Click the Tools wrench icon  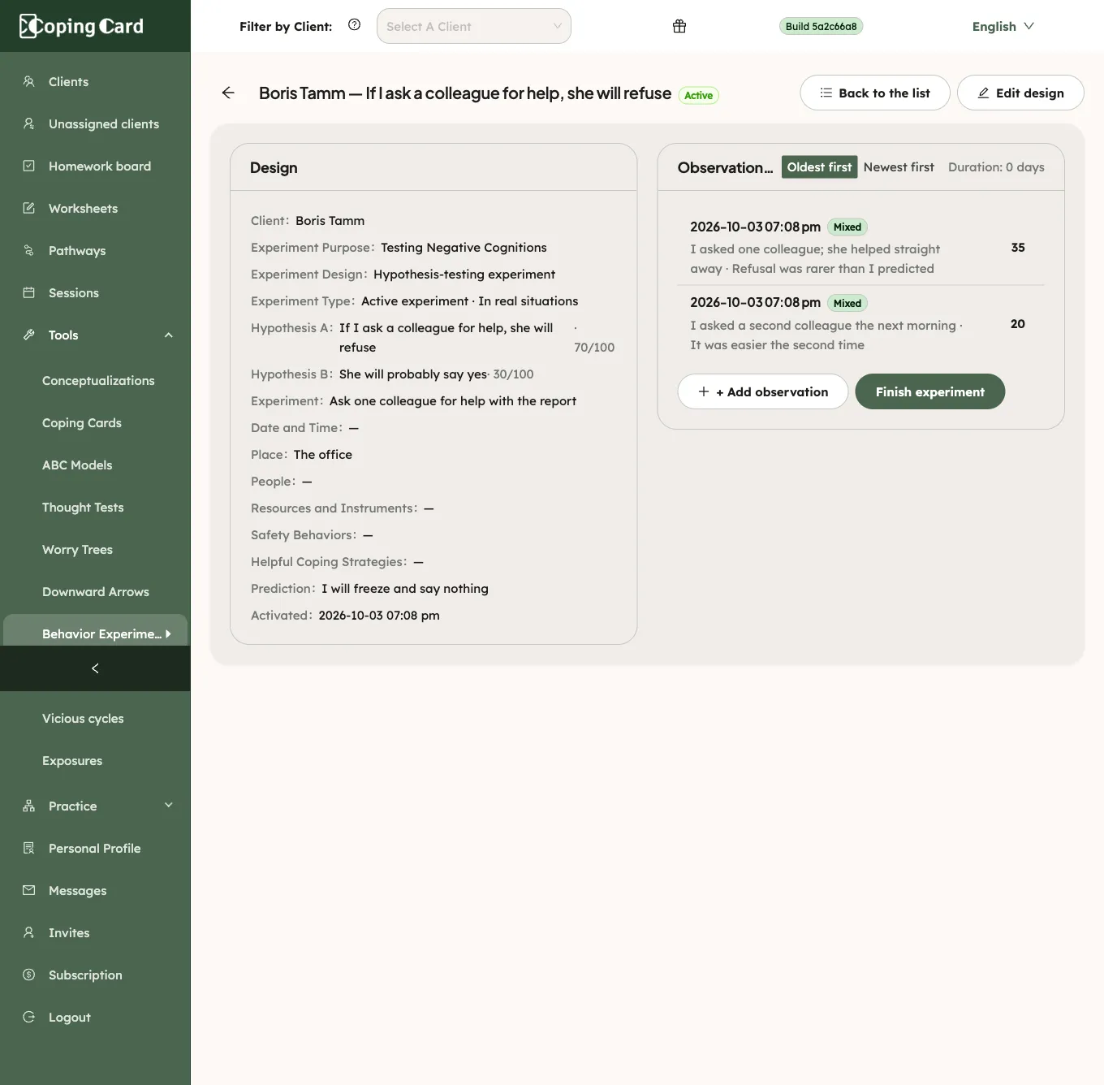point(29,335)
